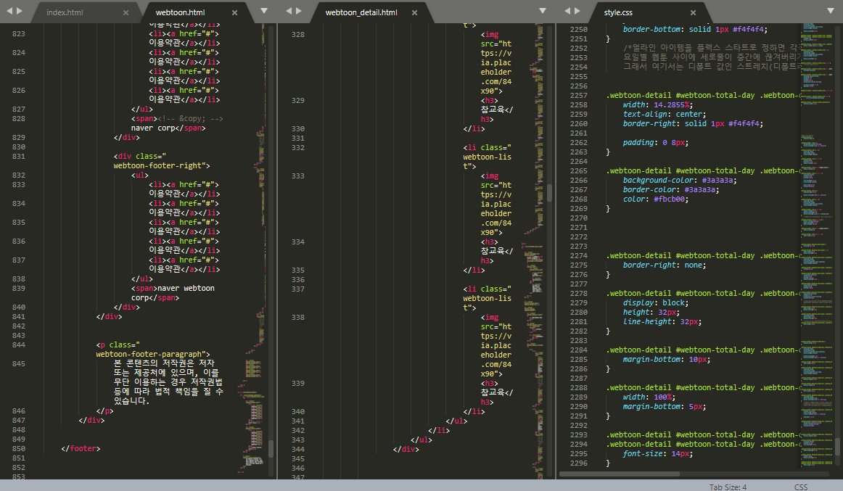This screenshot has width=843, height=491.
Task: Open Tab Size: 4 indentation menu
Action: (x=728, y=487)
